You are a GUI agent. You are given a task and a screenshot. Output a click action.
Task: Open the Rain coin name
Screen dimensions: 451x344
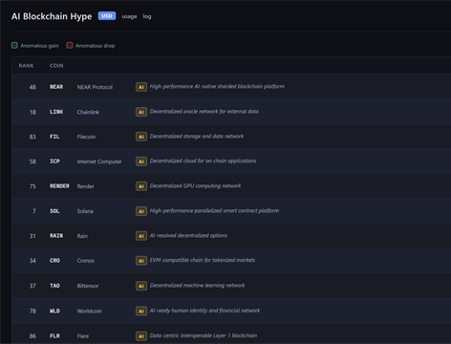(x=82, y=236)
